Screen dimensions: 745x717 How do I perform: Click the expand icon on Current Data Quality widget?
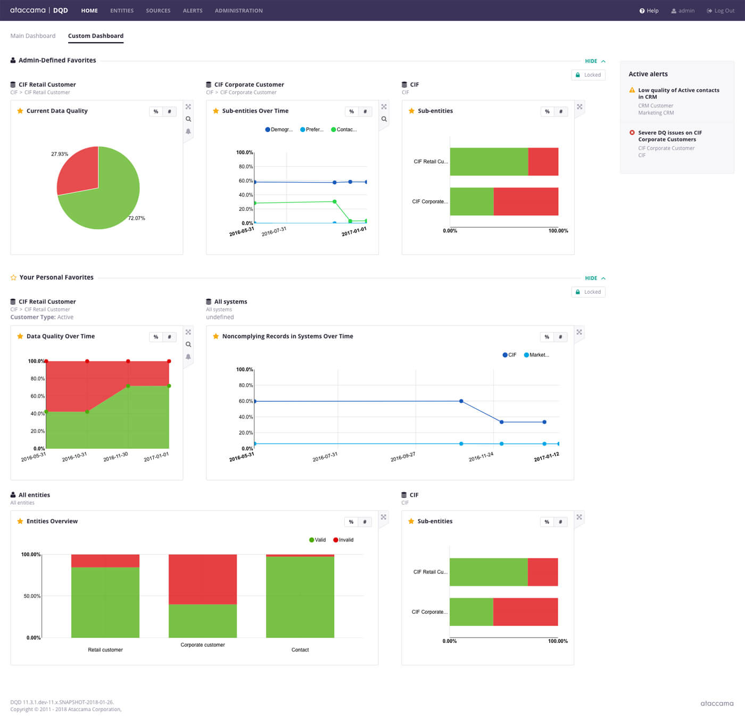coord(188,106)
